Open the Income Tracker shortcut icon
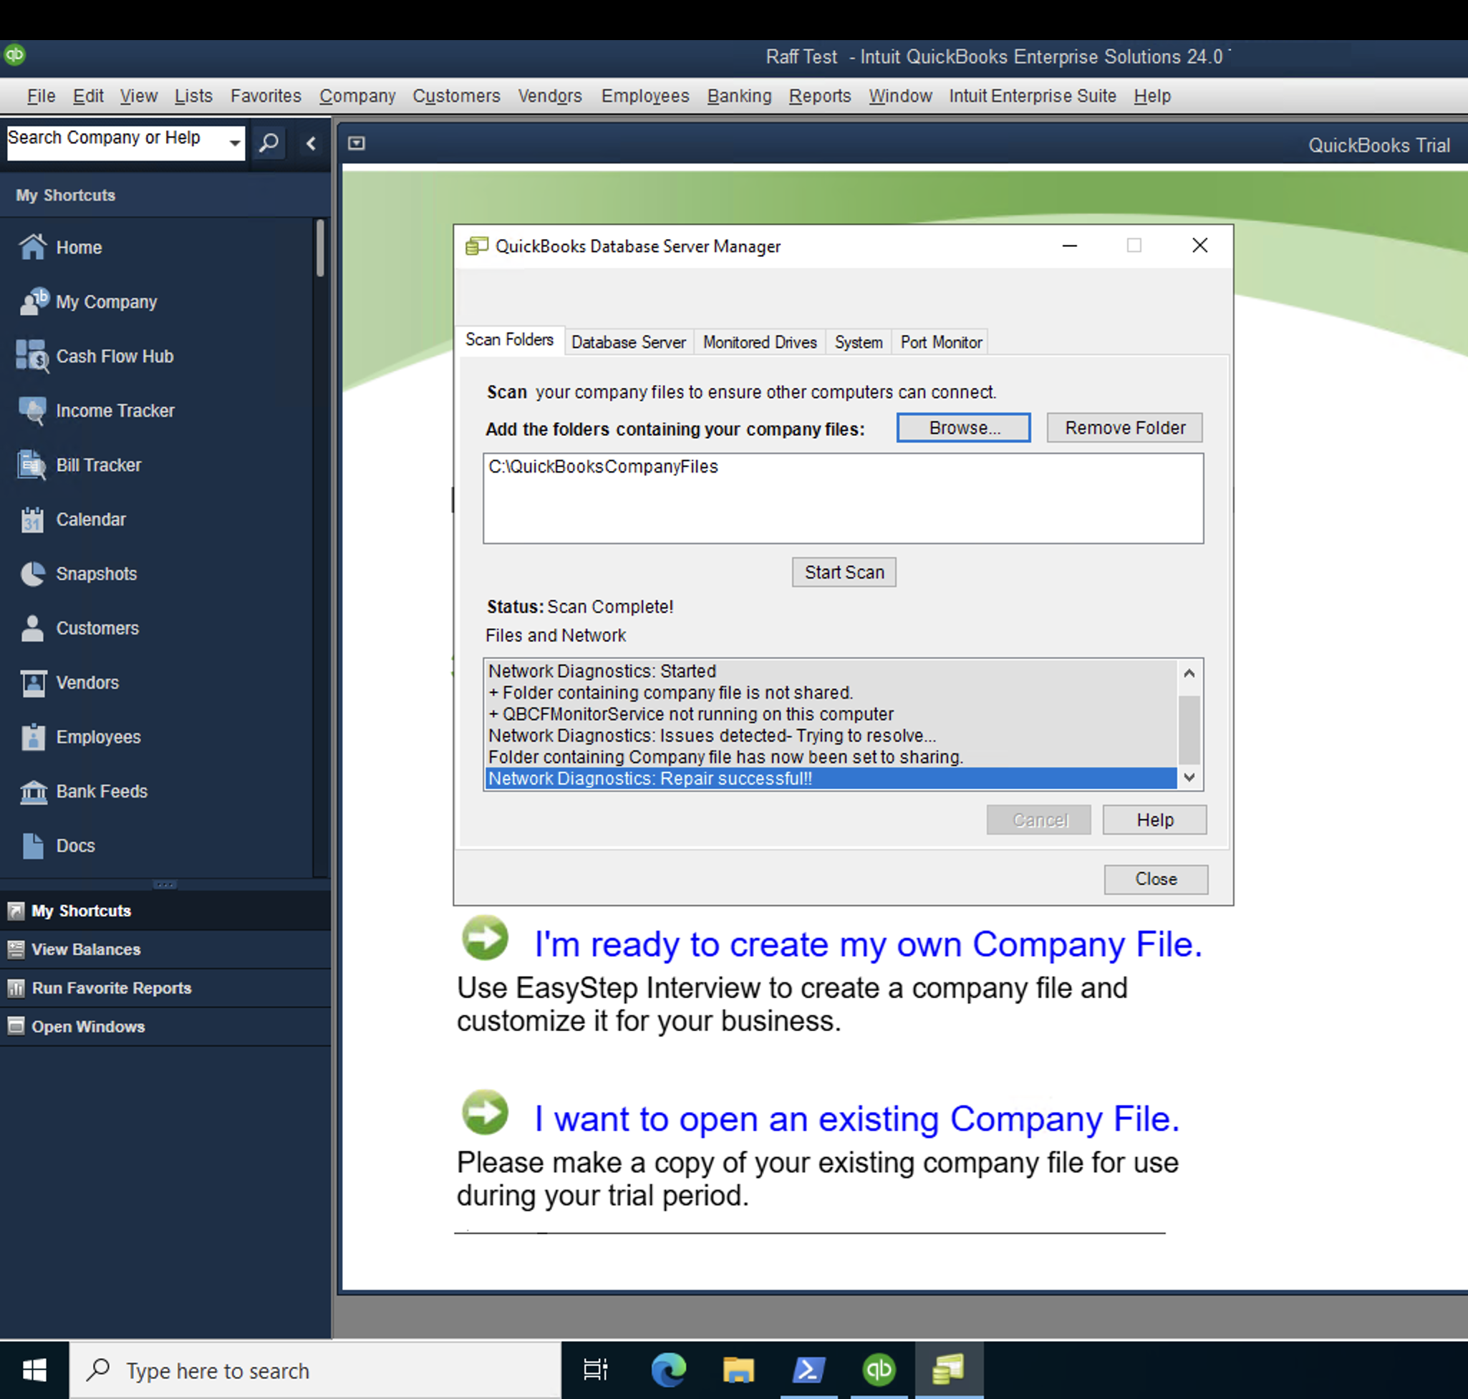The image size is (1468, 1399). [32, 410]
